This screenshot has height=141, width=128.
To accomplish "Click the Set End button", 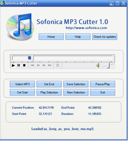I will point(49,84).
